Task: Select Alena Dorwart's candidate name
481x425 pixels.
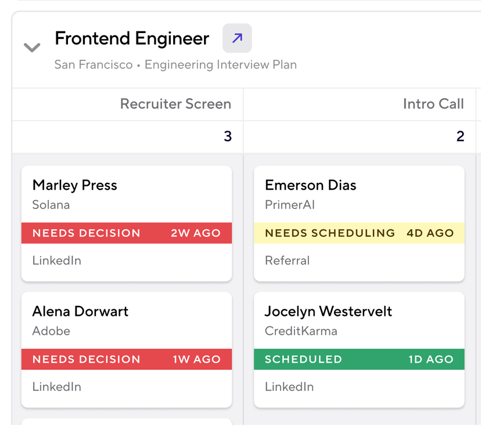Action: tap(80, 311)
